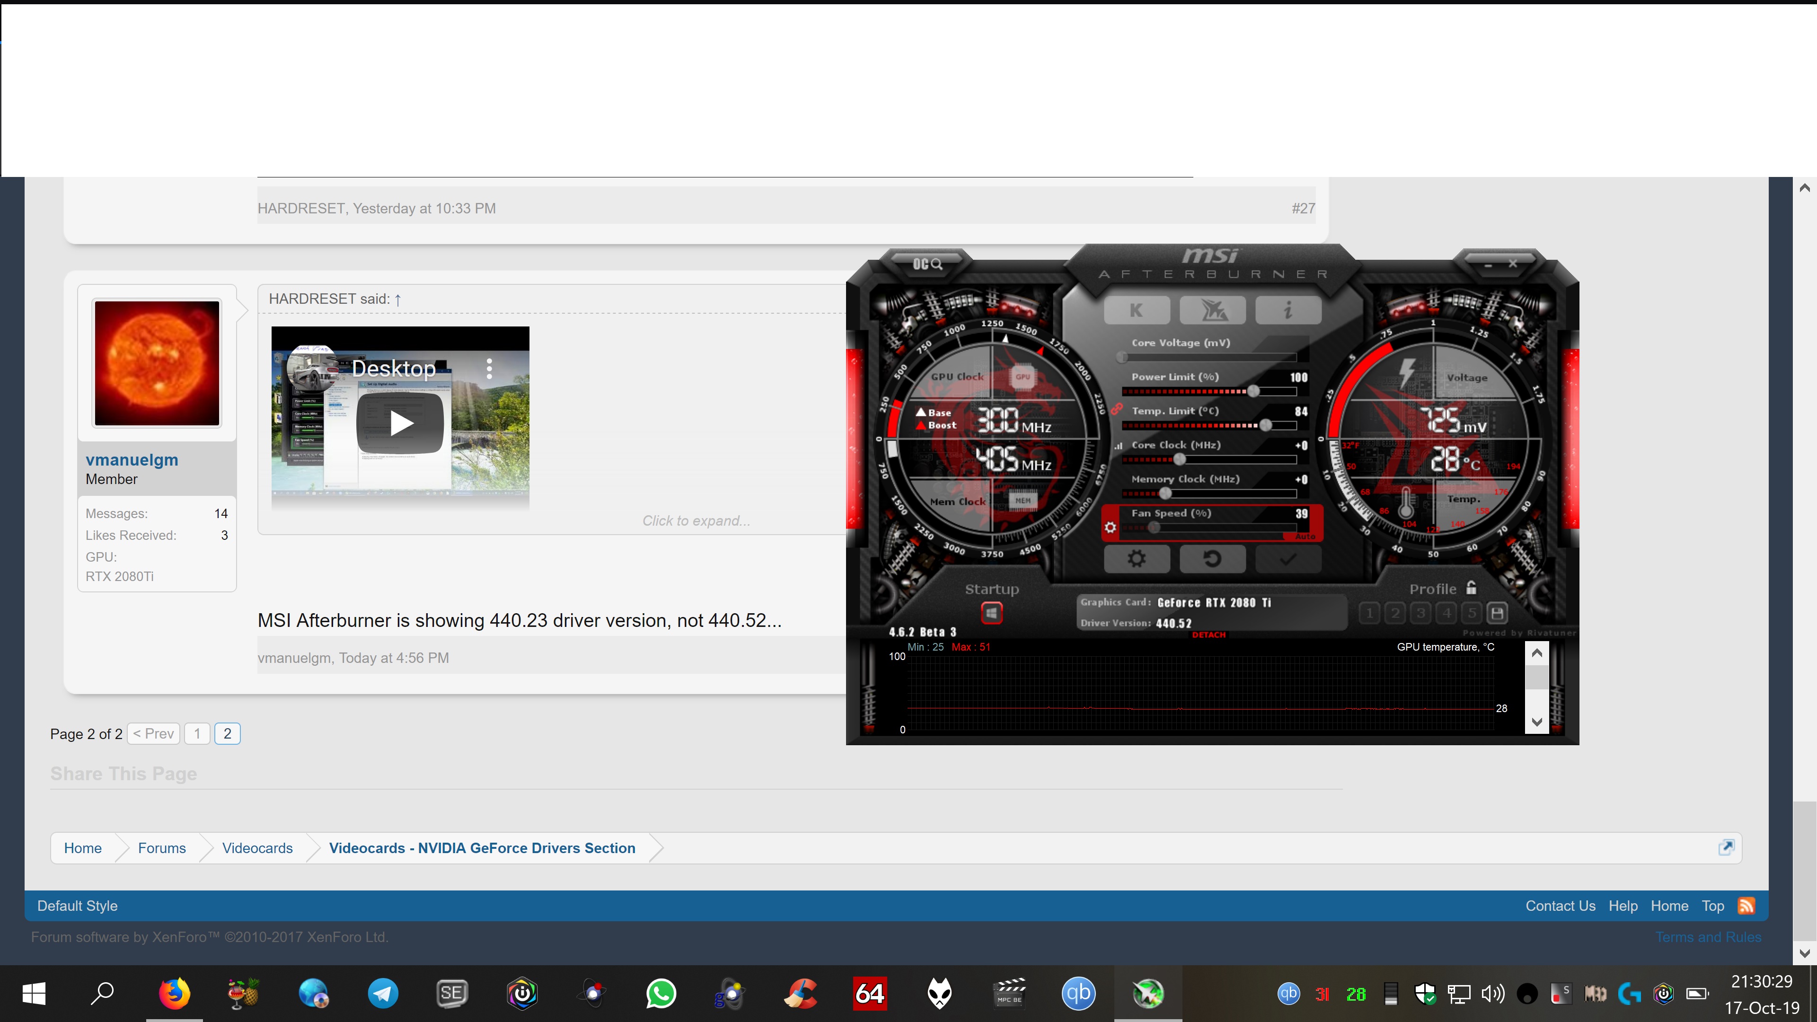1817x1022 pixels.
Task: Open Forums in breadcrumb navigation
Action: tap(161, 848)
